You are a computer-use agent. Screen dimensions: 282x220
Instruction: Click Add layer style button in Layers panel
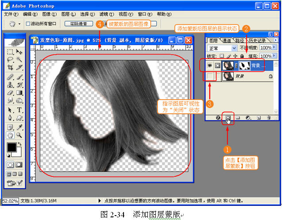(218, 118)
